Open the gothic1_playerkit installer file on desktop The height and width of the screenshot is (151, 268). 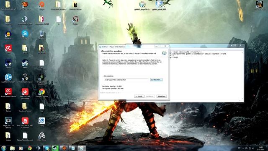pyautogui.click(x=142, y=5)
